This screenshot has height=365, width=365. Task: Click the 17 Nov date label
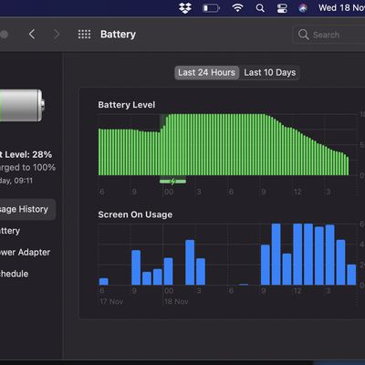tap(111, 302)
